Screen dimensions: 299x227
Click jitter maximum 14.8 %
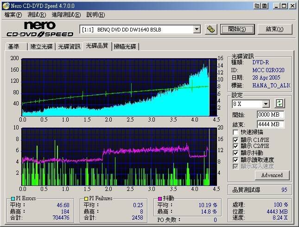[209, 211]
